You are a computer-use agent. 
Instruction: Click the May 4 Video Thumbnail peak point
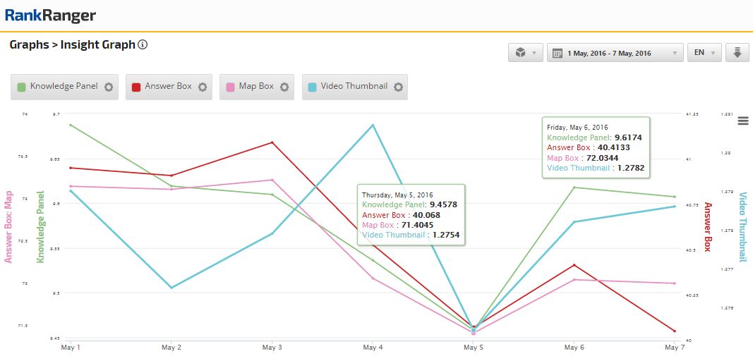(373, 125)
